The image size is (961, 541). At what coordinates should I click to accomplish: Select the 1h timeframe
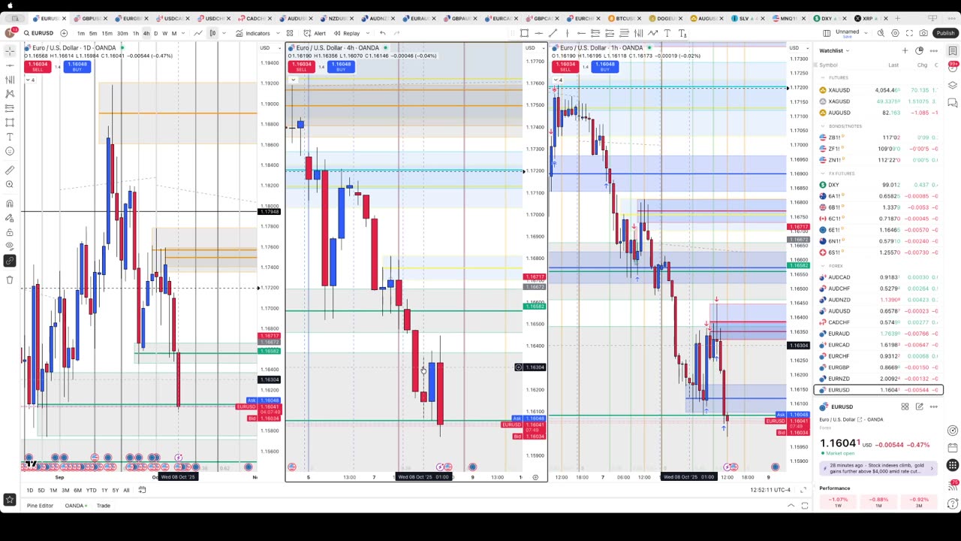click(x=136, y=33)
